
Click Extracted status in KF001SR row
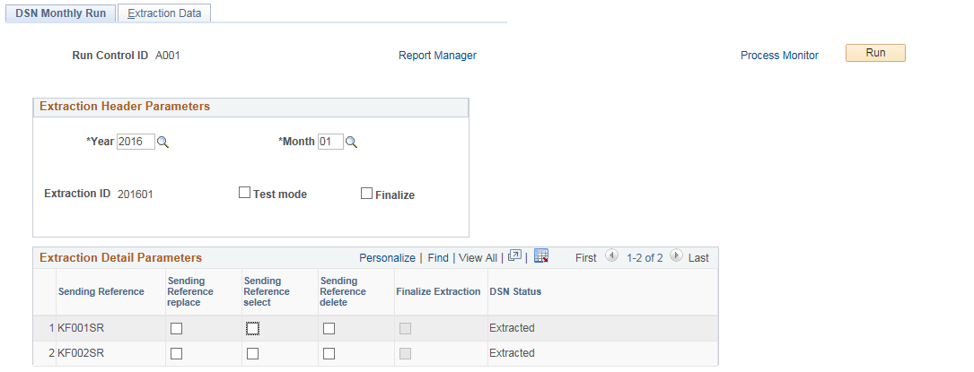(x=512, y=328)
